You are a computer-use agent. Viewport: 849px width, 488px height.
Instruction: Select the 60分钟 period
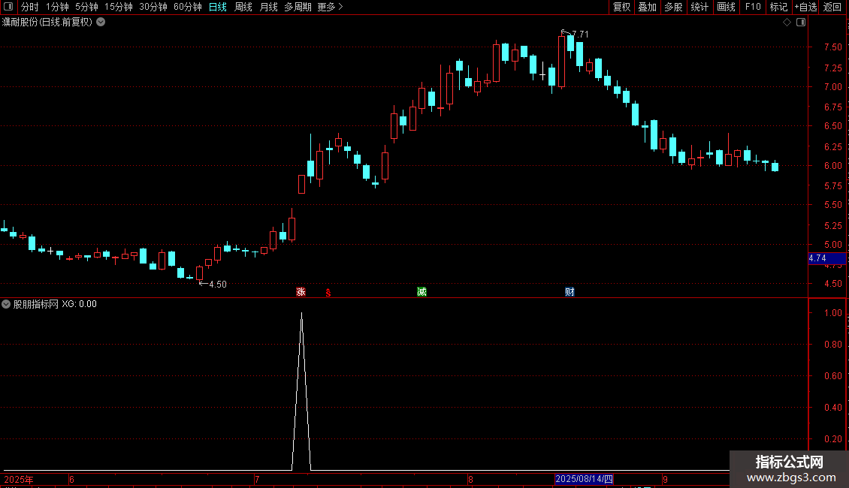tap(188, 7)
